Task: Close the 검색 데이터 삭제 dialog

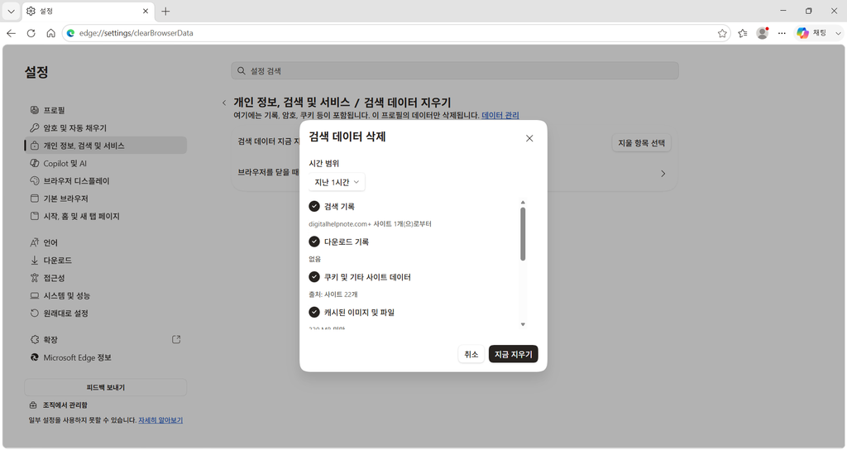Action: [529, 138]
